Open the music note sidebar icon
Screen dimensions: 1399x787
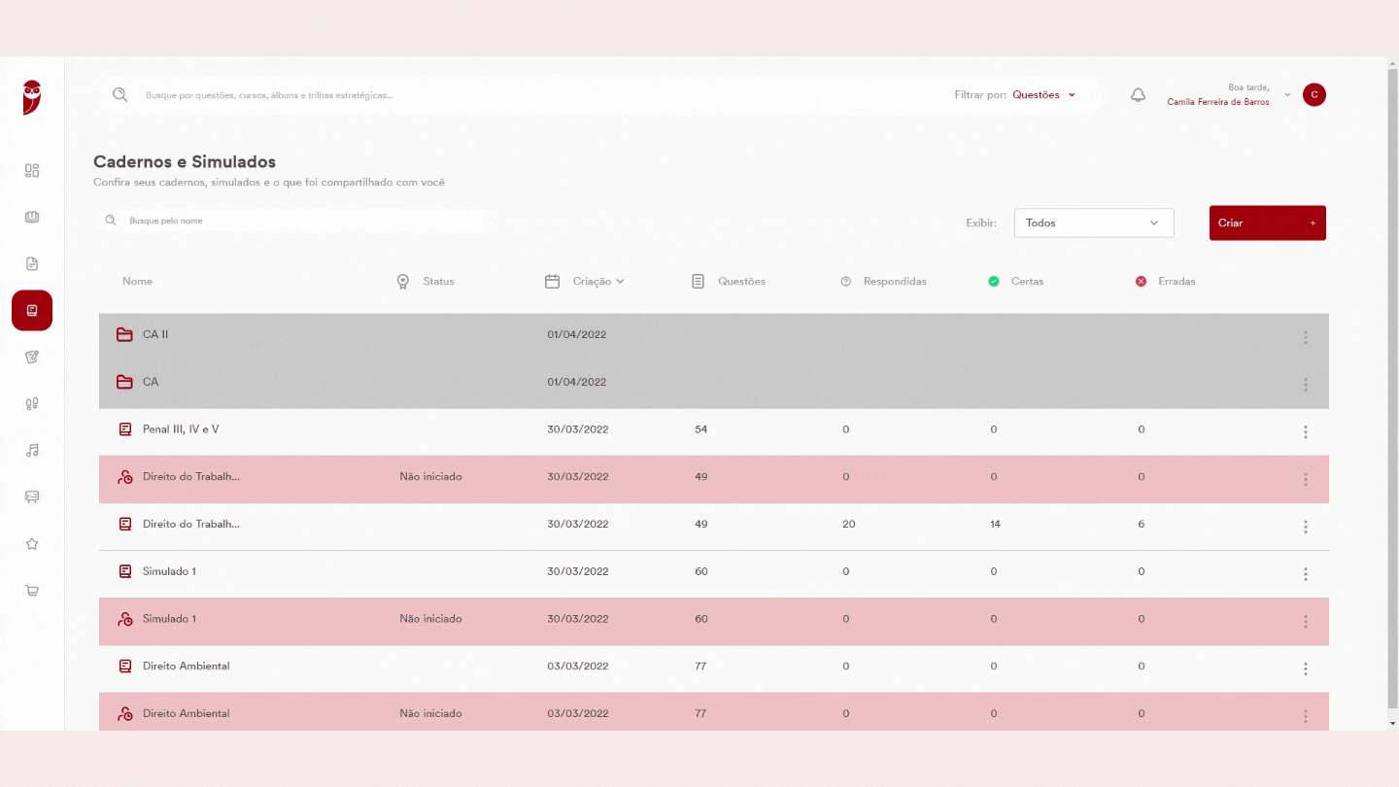pyautogui.click(x=32, y=451)
